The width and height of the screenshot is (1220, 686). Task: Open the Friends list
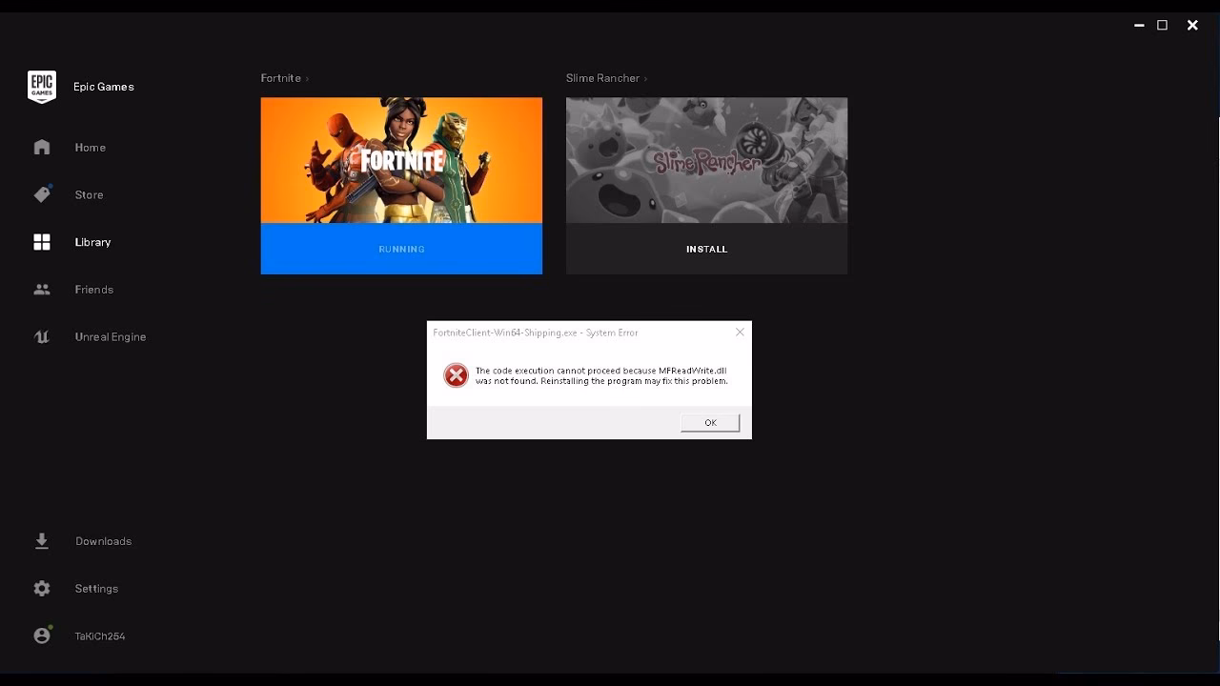pos(94,290)
